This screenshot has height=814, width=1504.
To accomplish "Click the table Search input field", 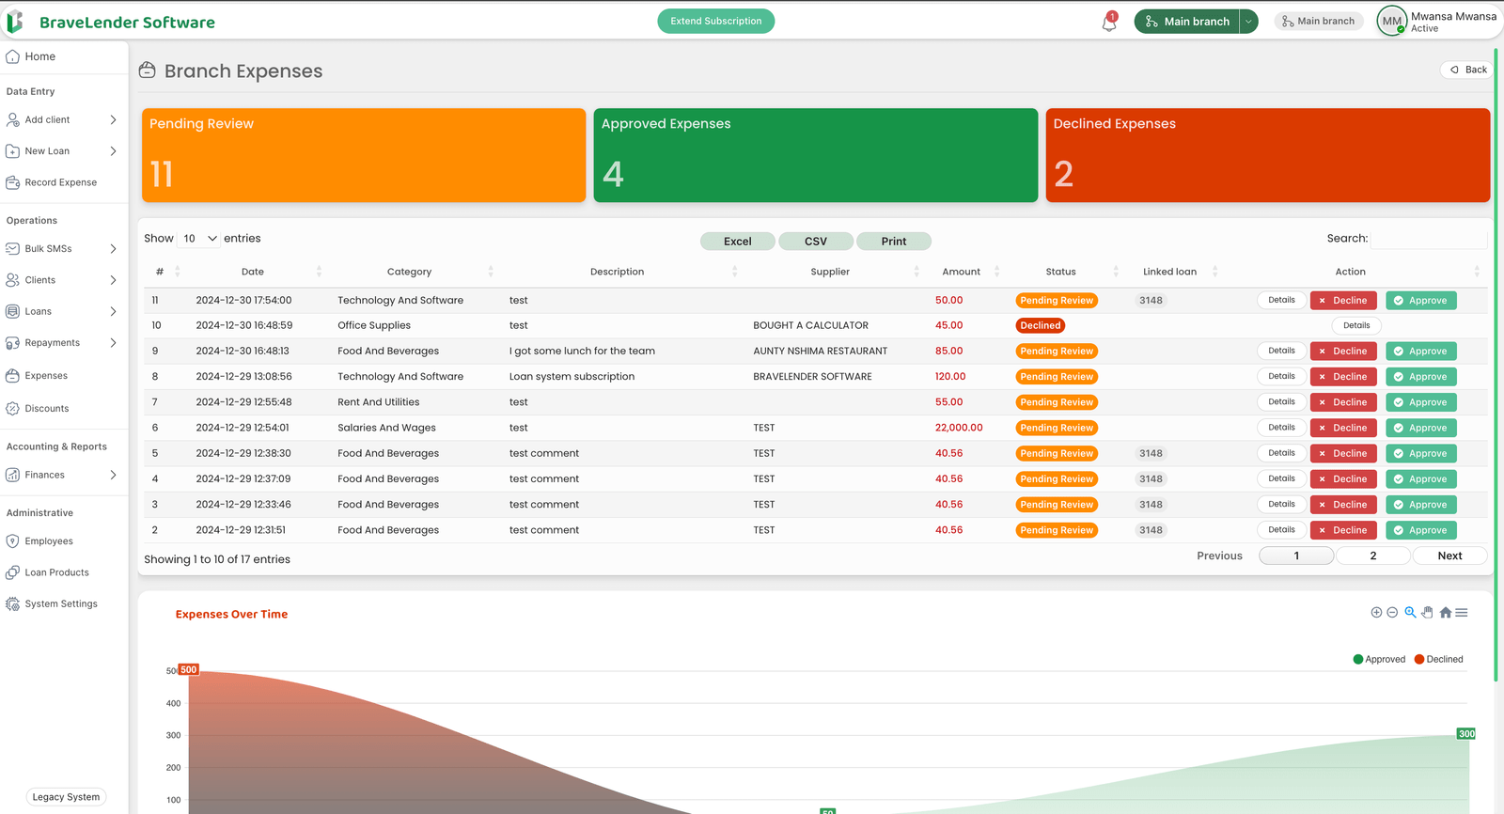I will tap(1428, 239).
